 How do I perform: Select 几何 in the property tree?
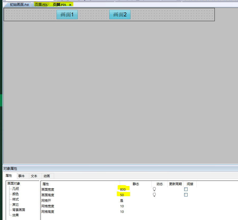pos(16,189)
